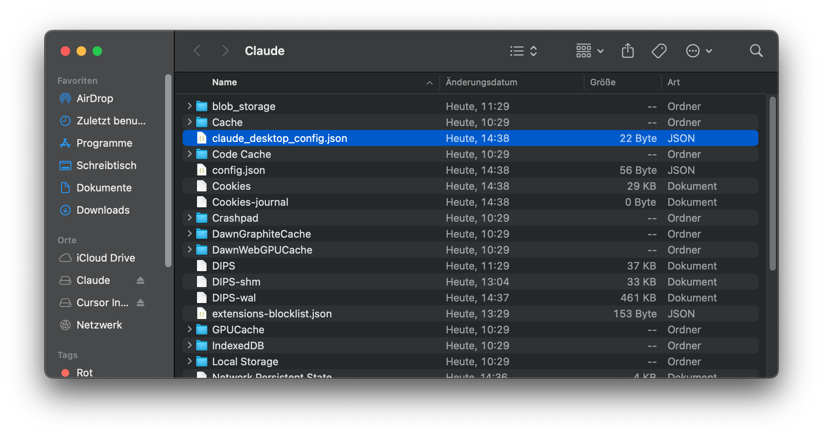Expand the IndexedDB folder
The image size is (823, 437).
[189, 345]
